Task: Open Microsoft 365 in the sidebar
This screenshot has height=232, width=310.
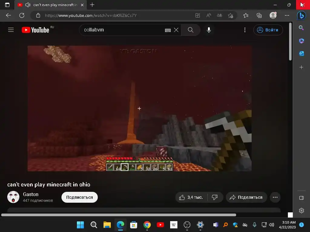Action: 301,41
